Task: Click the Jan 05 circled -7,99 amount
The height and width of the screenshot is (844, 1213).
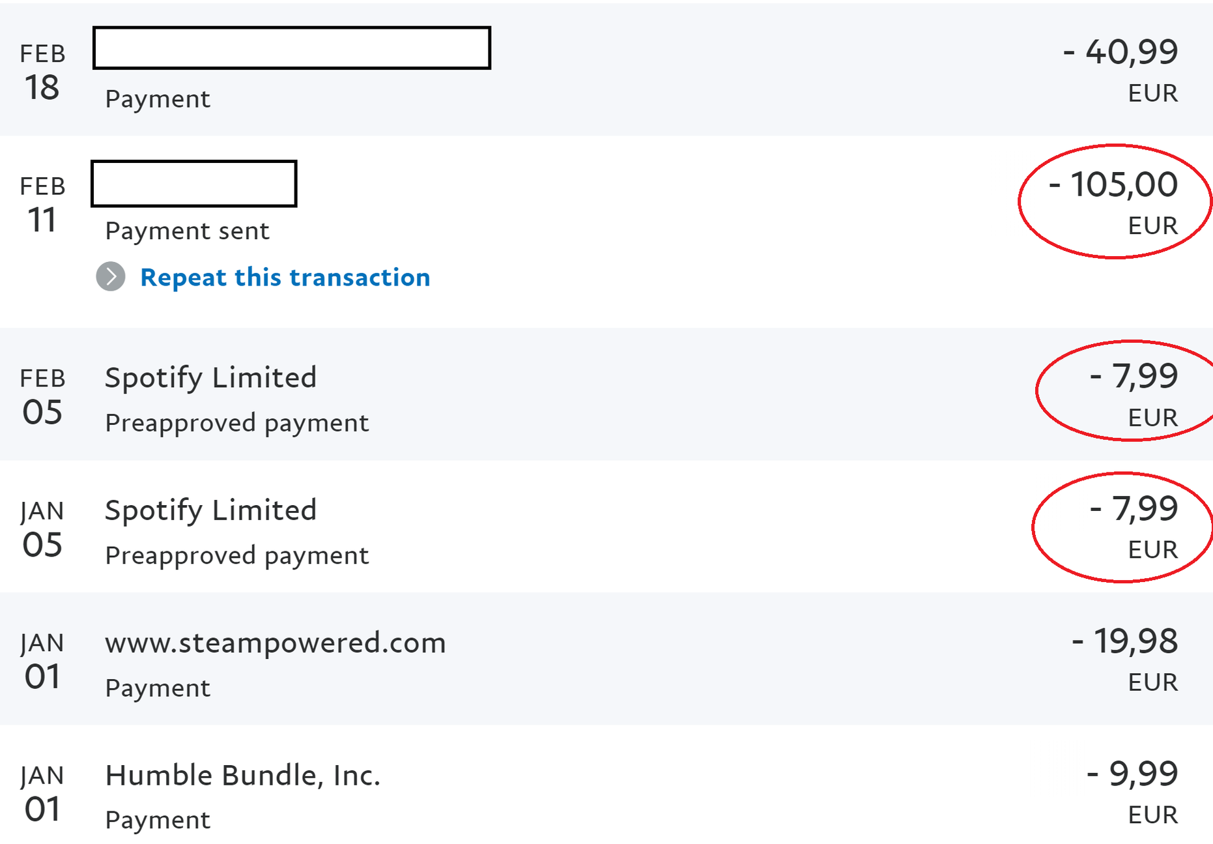Action: (1134, 508)
